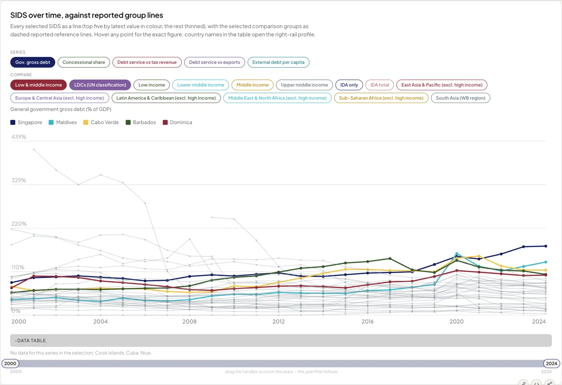Image resolution: width=562 pixels, height=385 pixels.
Task: Click the chart title 'SIDS over time'
Action: click(x=87, y=15)
